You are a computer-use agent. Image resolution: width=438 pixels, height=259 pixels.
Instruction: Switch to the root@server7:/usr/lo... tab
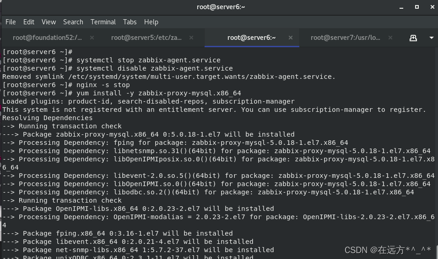(x=346, y=38)
